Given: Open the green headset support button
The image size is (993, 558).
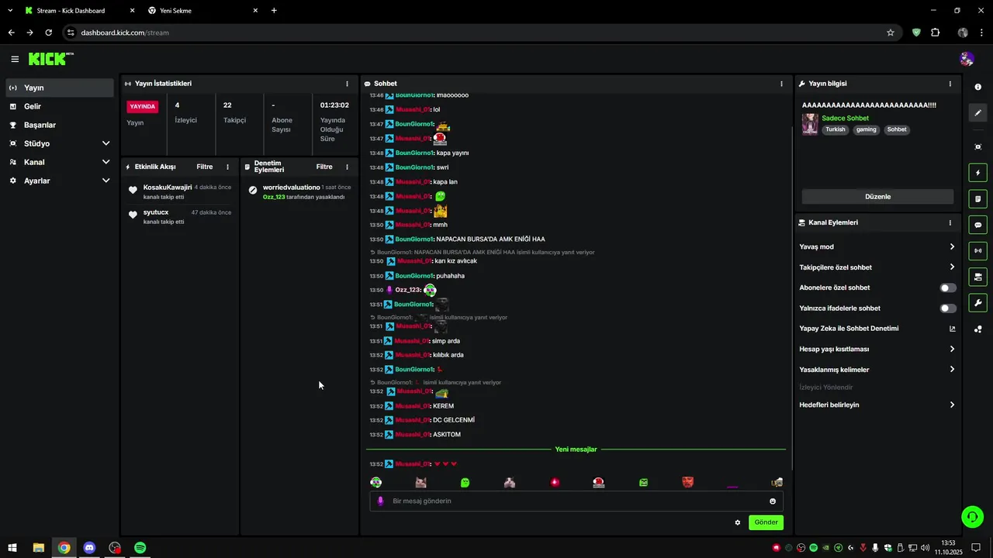Looking at the screenshot, I should tap(972, 517).
